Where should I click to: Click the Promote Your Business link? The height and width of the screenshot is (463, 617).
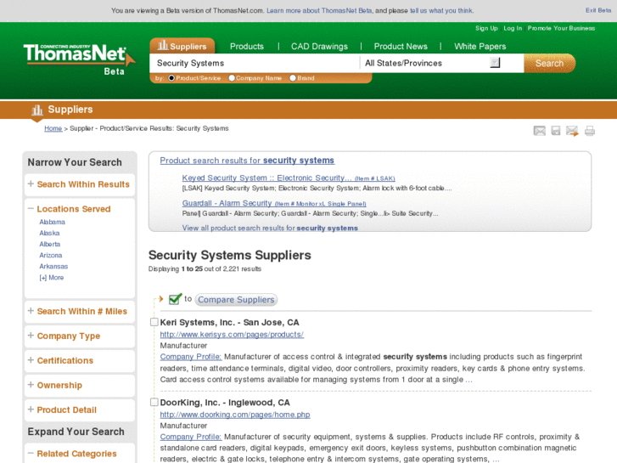tap(561, 28)
